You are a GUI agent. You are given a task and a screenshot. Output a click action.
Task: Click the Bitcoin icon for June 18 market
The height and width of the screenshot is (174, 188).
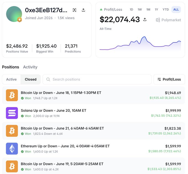coord(12,95)
